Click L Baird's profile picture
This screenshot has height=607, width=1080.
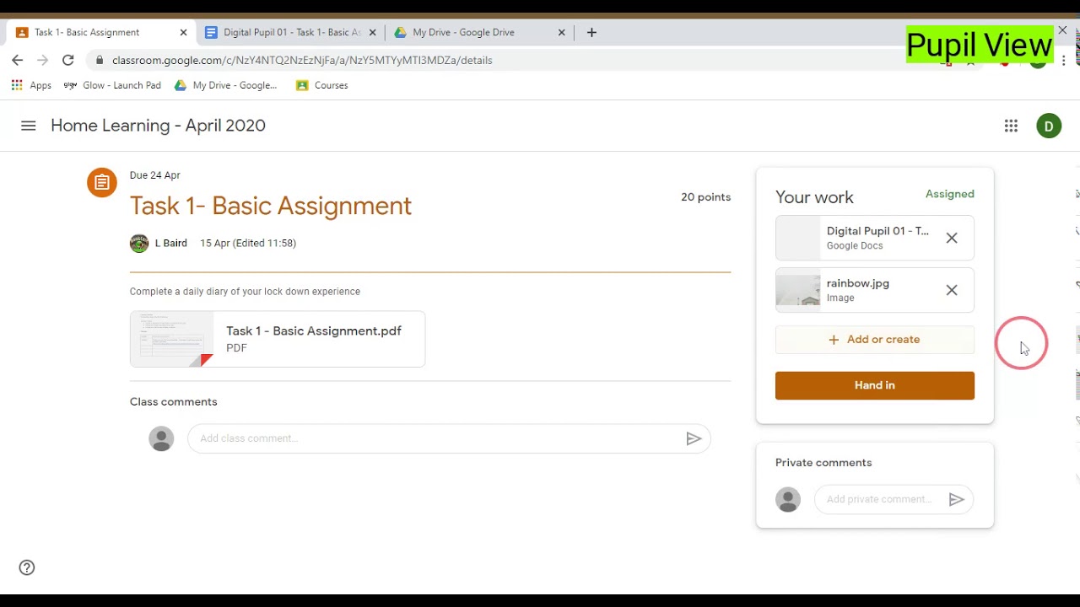point(139,244)
